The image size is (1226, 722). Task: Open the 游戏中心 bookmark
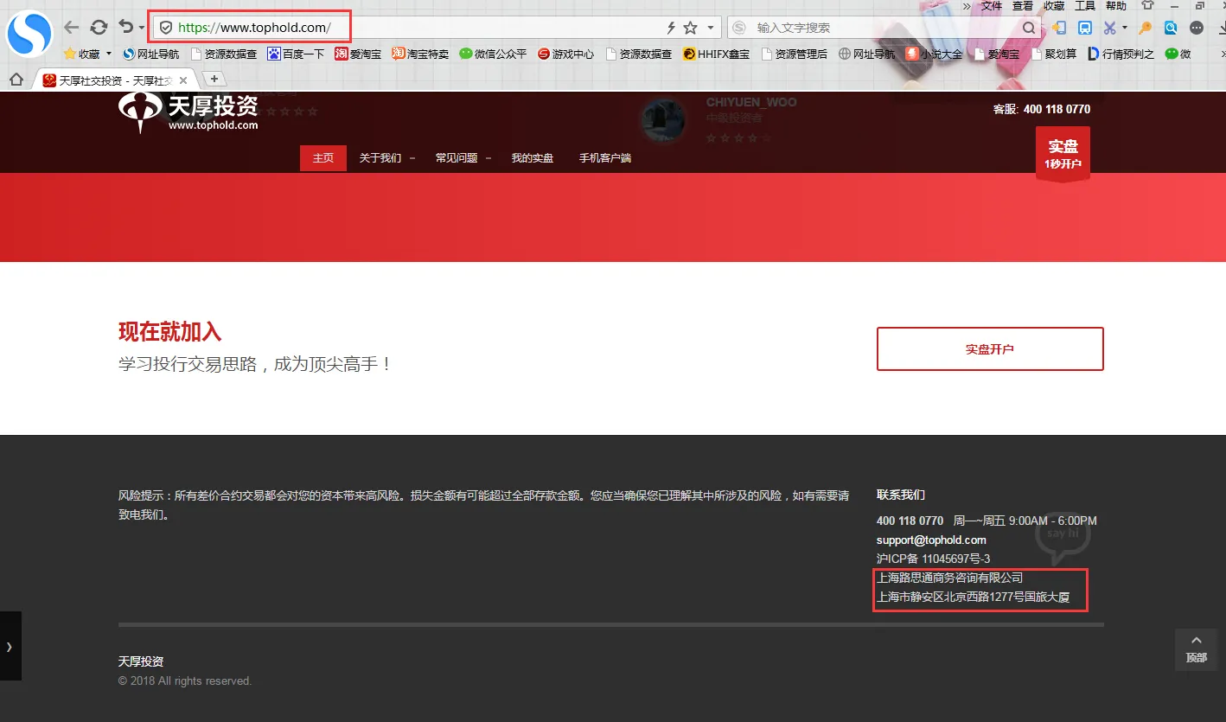[x=565, y=54]
